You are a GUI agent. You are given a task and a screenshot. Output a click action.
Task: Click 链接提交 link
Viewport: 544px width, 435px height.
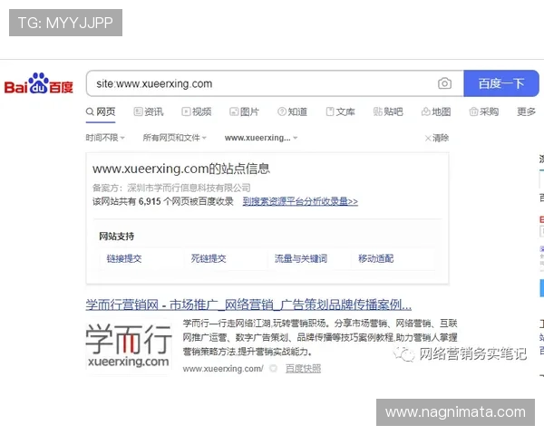(x=124, y=258)
